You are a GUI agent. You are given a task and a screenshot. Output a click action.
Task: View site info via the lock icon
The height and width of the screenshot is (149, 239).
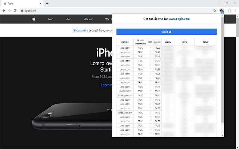pos(22,11)
